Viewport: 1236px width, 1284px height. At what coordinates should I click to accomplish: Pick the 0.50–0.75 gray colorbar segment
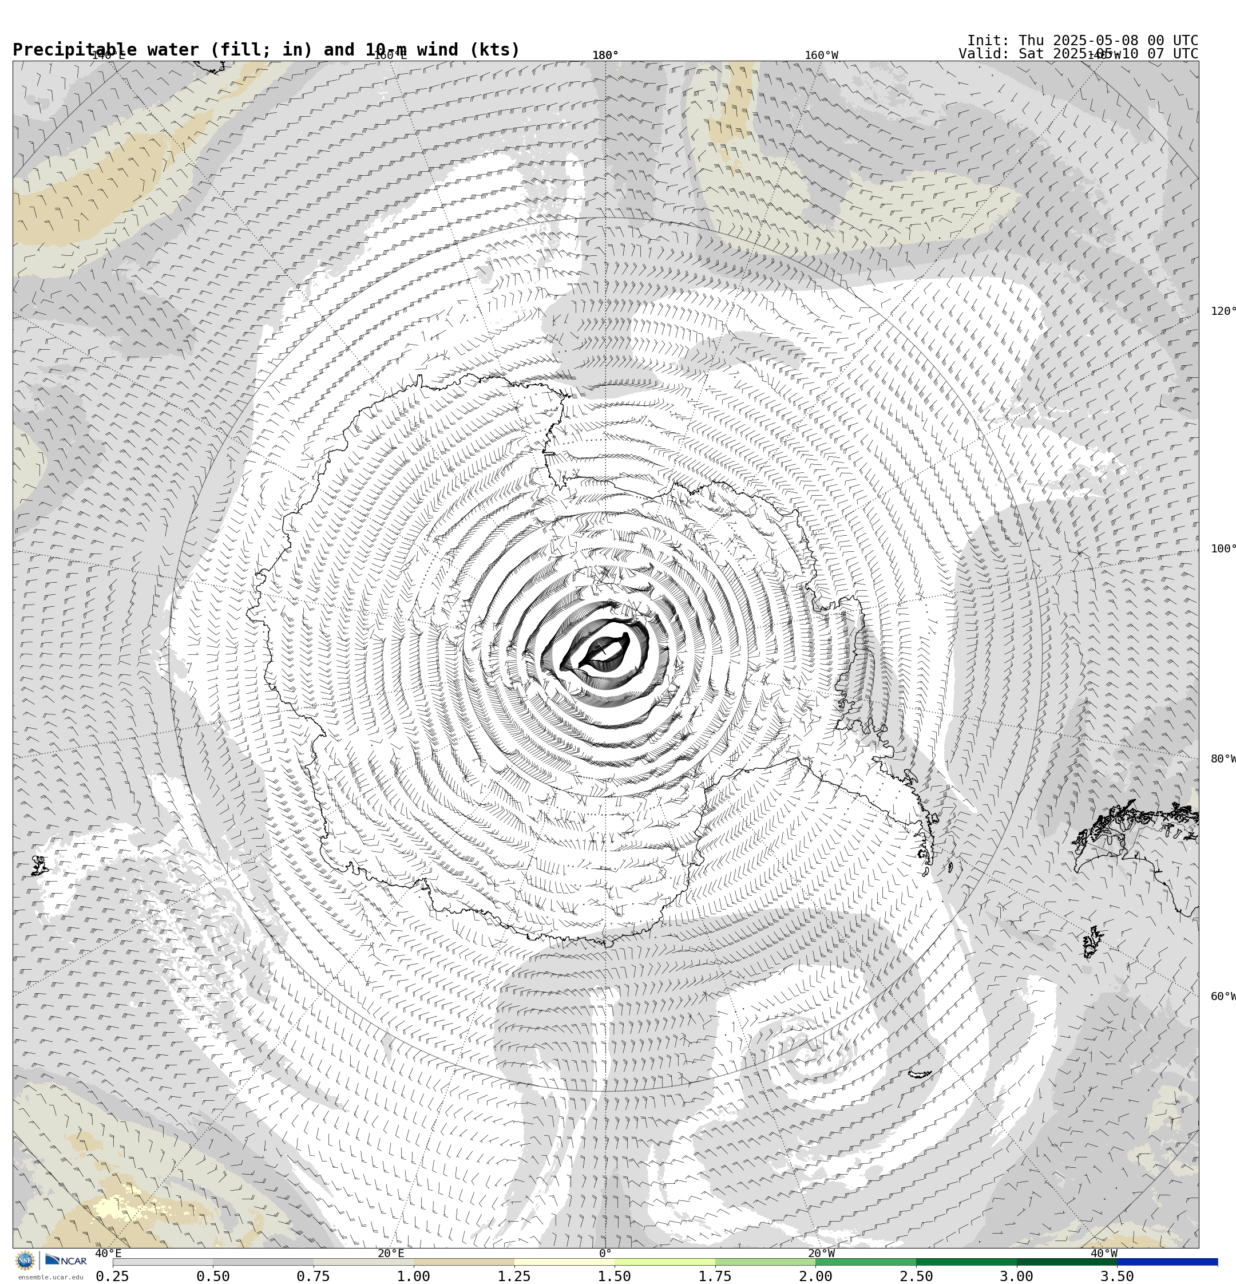click(x=263, y=1262)
